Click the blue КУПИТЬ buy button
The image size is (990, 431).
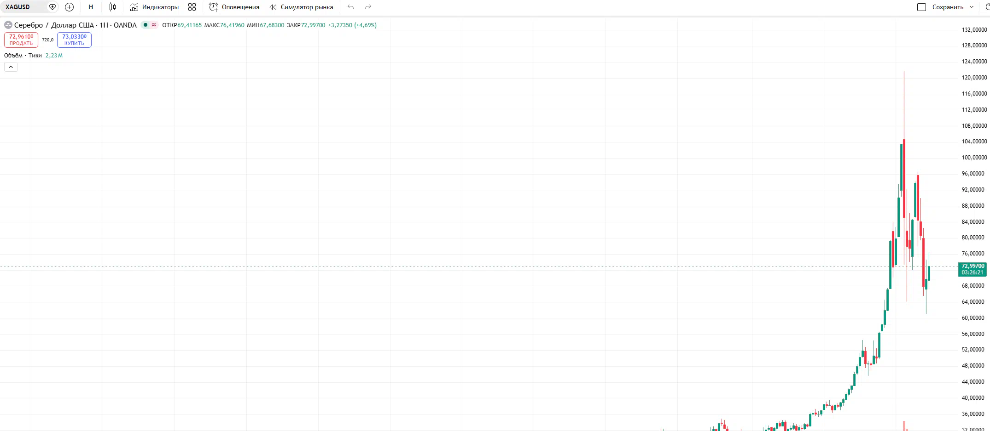click(74, 40)
